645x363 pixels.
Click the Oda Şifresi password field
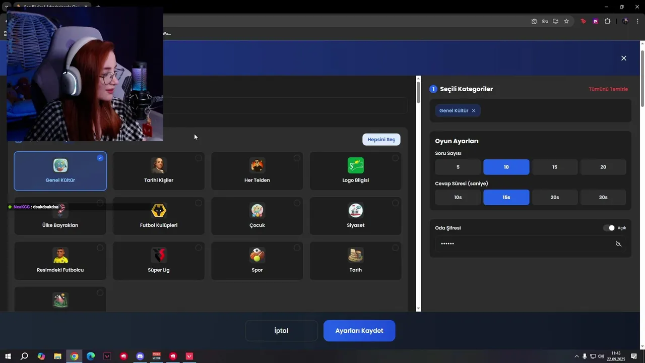(530, 244)
